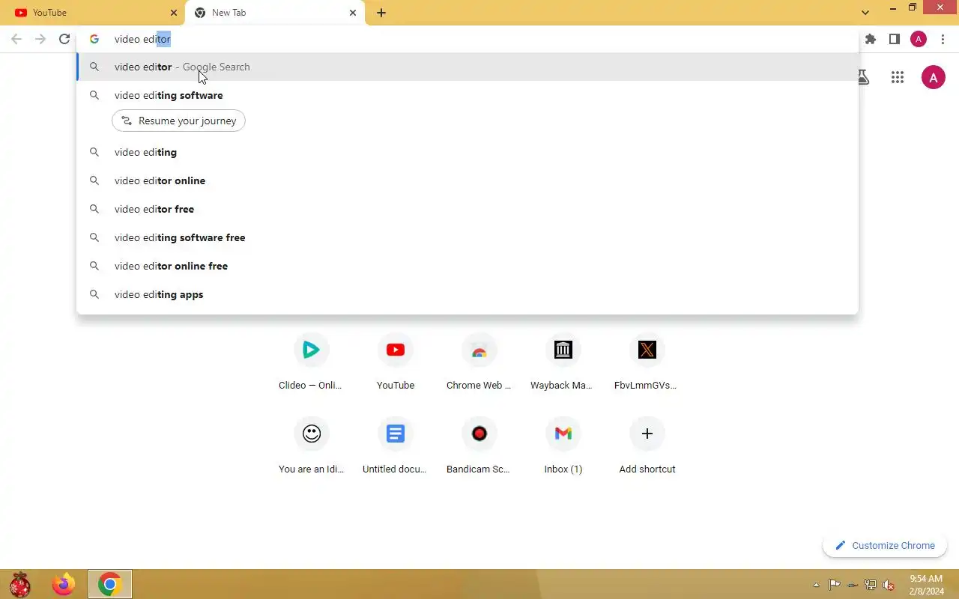Click the Resume your journey chip

[178, 121]
